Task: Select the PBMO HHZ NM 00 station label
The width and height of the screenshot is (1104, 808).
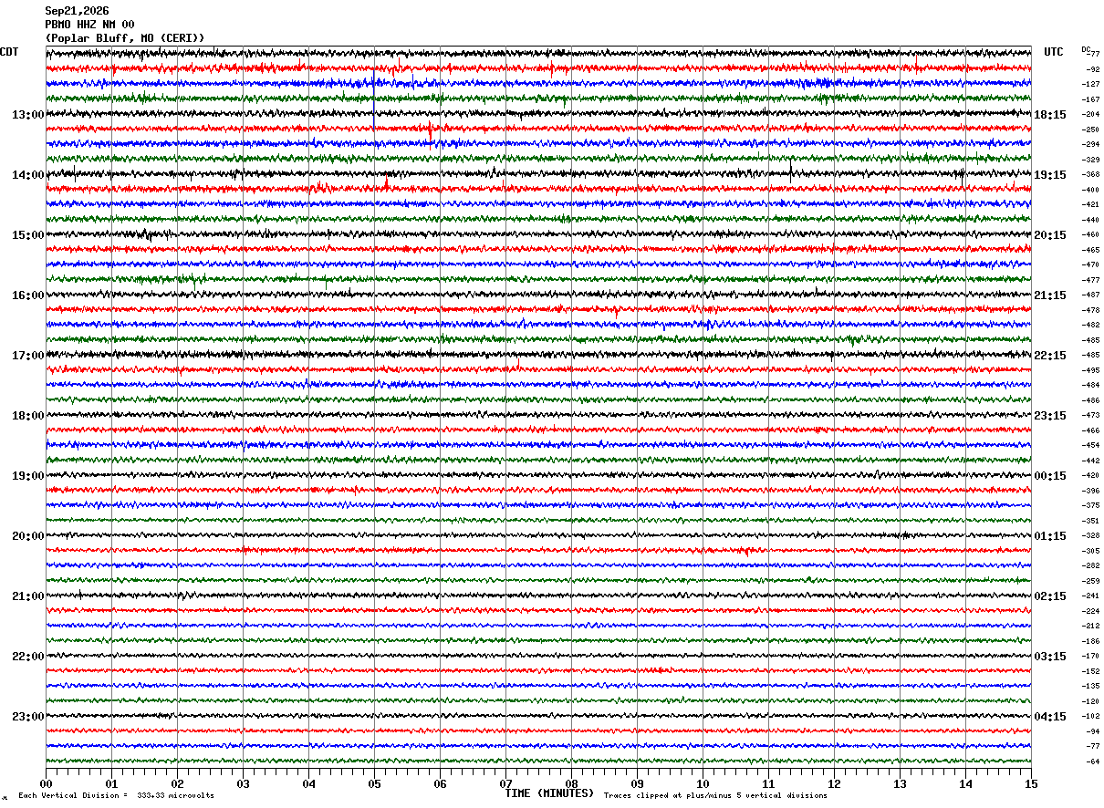Action: [89, 25]
